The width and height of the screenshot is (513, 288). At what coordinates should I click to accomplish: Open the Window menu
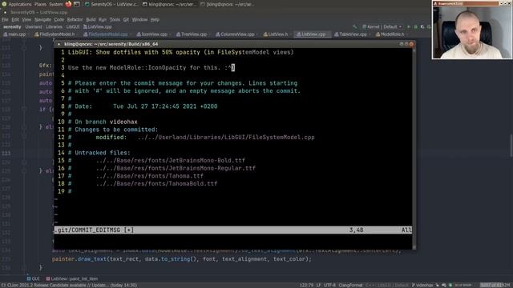click(x=139, y=19)
